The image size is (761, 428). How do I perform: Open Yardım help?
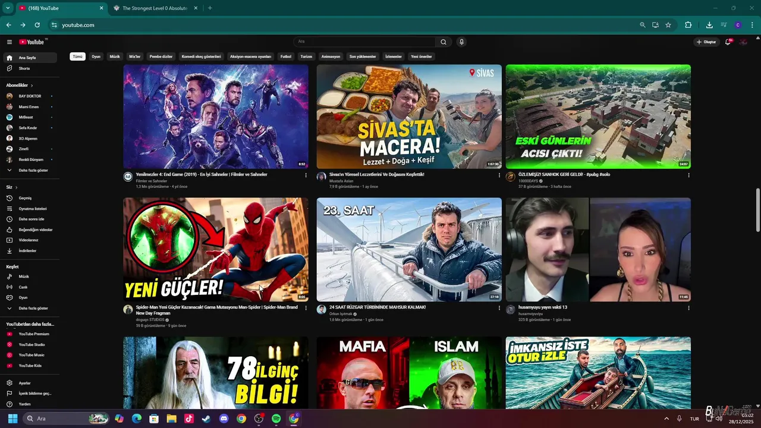pyautogui.click(x=31, y=404)
